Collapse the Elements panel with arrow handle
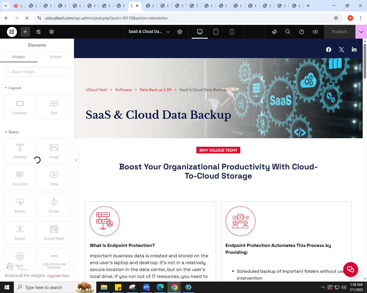 click(x=76, y=160)
